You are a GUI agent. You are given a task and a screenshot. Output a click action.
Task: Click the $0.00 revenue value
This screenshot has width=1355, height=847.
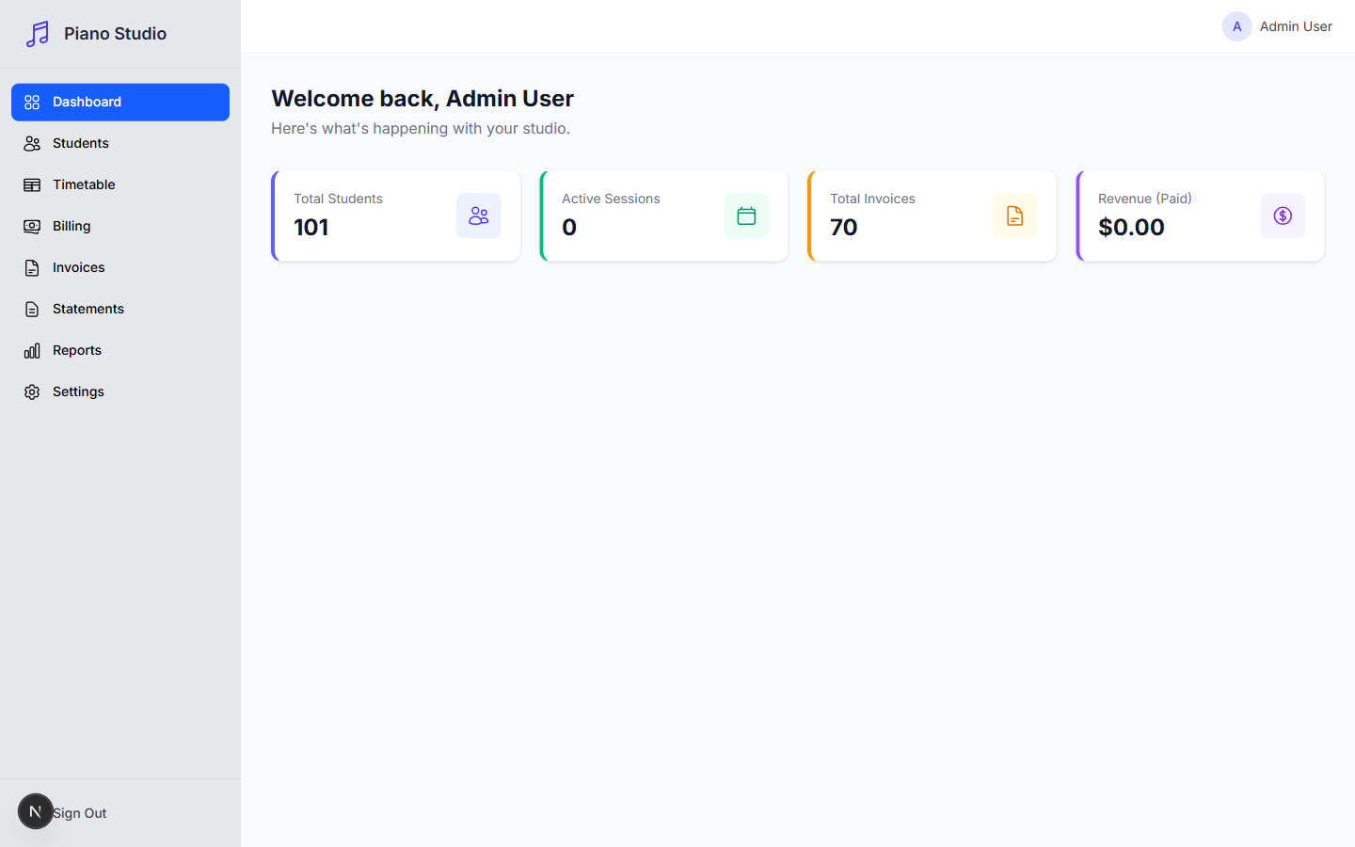[1131, 227]
